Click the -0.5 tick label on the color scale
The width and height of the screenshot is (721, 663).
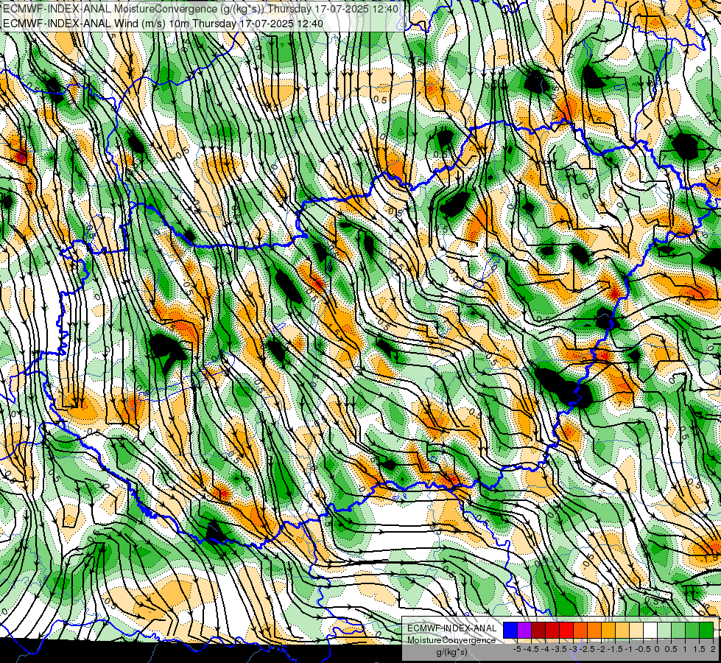(643, 649)
